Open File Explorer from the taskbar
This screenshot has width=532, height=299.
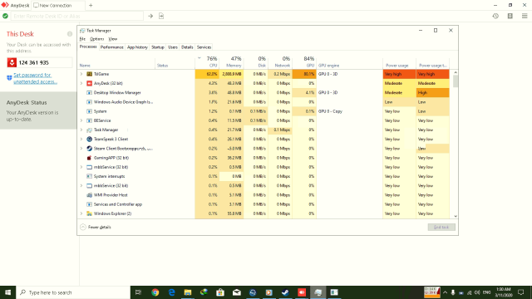click(188, 292)
